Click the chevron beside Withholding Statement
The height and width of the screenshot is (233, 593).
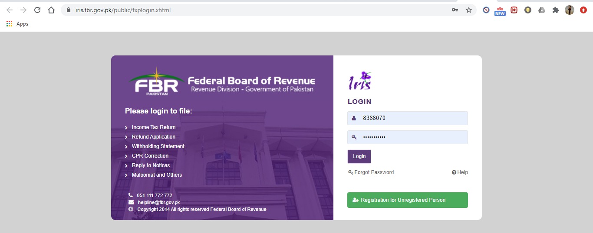[x=126, y=147]
